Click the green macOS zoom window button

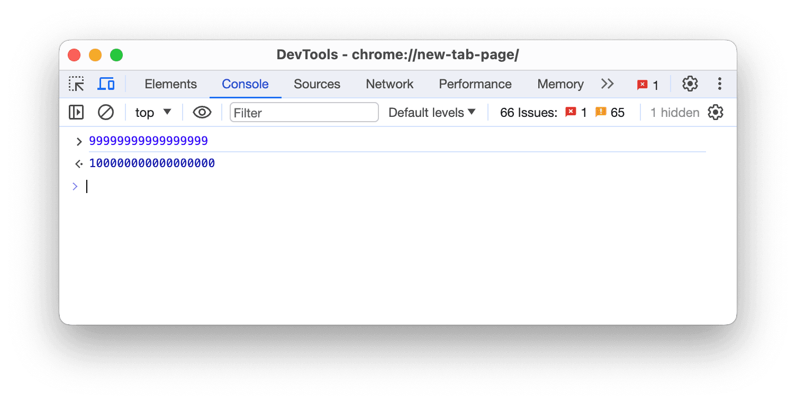(x=116, y=55)
